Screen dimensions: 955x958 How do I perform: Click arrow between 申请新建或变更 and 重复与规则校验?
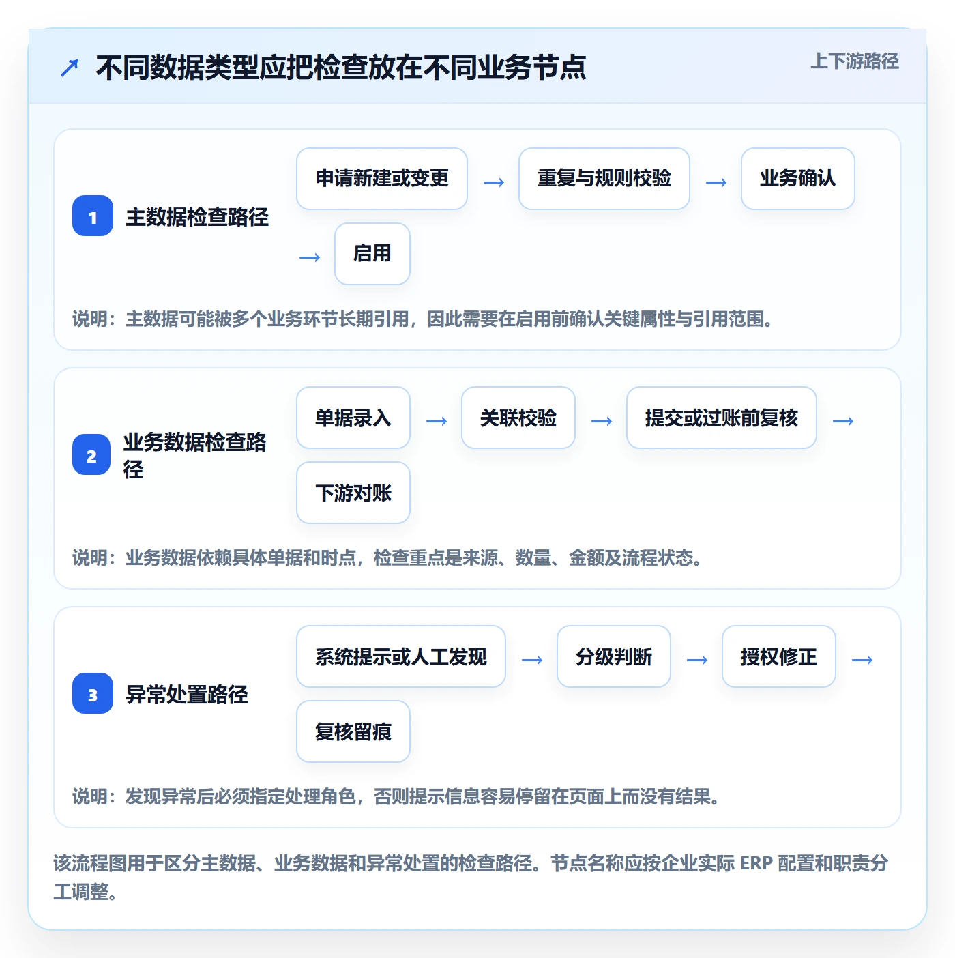coord(494,182)
